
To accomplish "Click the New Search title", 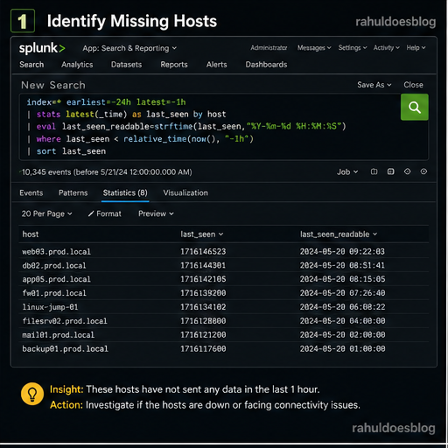I will [53, 85].
